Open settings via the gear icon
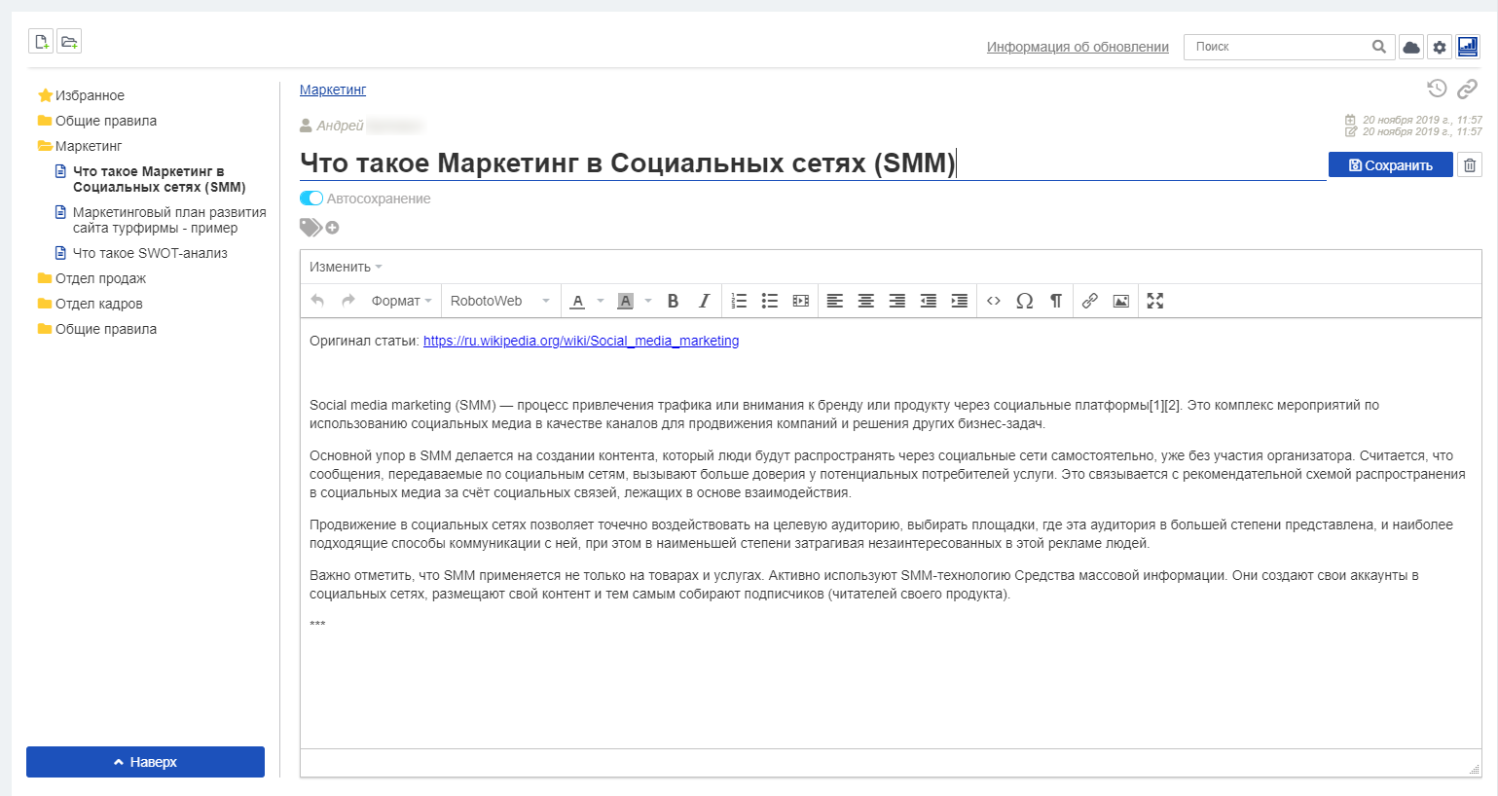This screenshot has width=1498, height=796. coord(1440,47)
